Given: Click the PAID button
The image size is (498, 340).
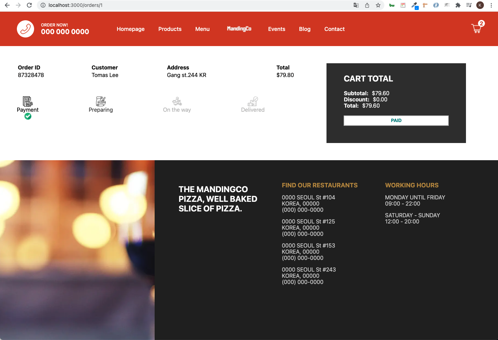Looking at the screenshot, I should pyautogui.click(x=396, y=121).
